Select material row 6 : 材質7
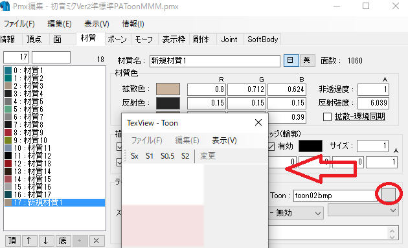Screen dimensions: 408x248 point(54,117)
